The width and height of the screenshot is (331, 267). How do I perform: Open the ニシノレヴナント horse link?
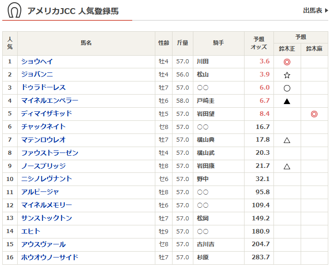tap(47, 179)
